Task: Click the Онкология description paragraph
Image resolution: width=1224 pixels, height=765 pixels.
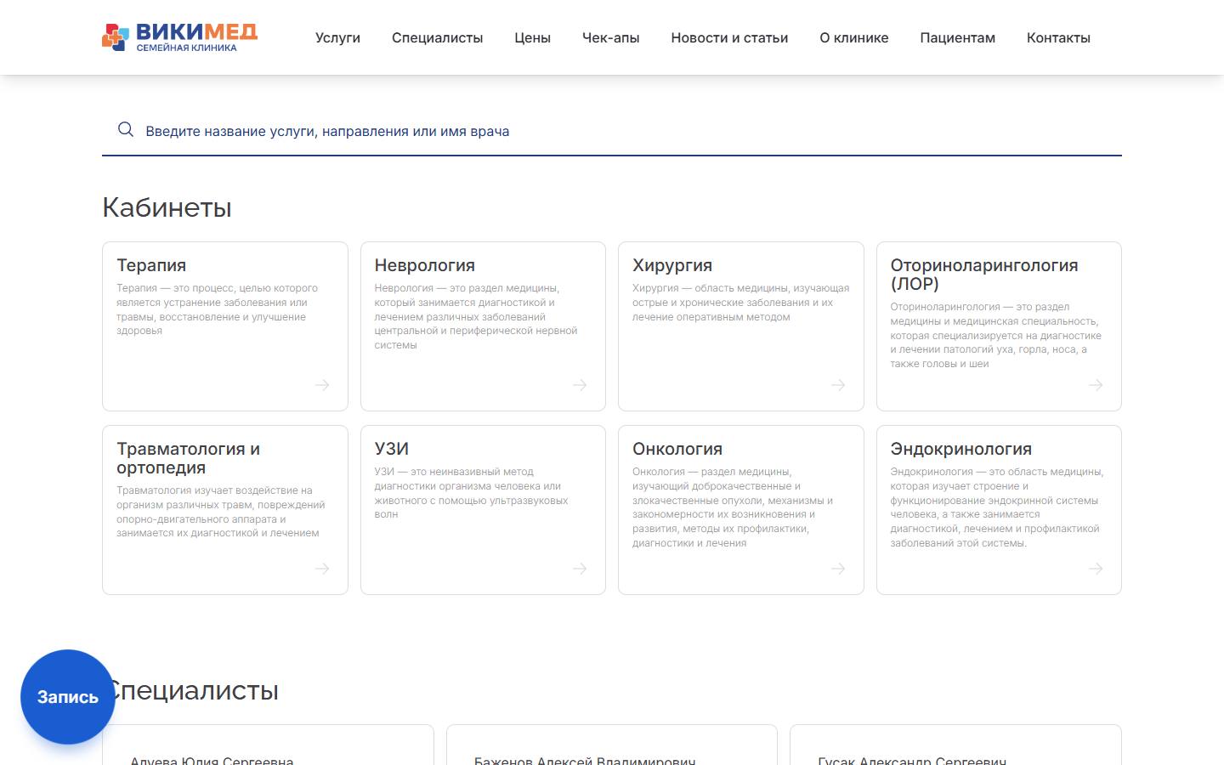Action: [x=733, y=507]
